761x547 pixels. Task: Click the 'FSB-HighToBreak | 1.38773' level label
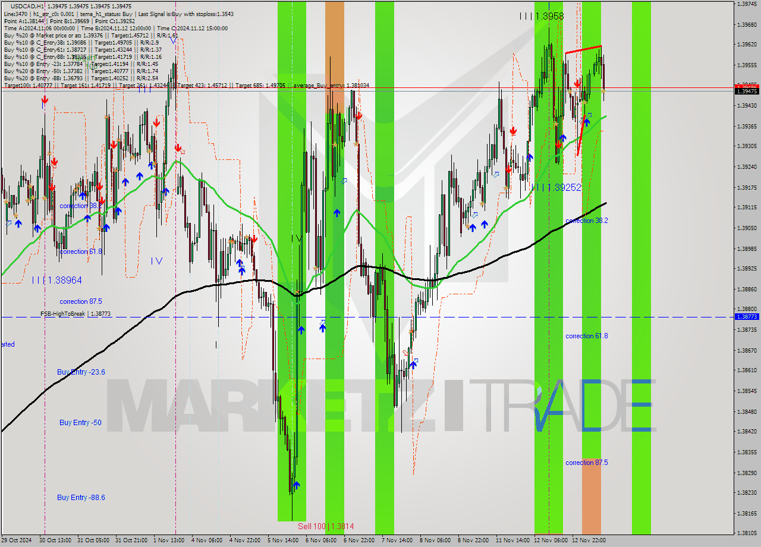click(x=76, y=313)
